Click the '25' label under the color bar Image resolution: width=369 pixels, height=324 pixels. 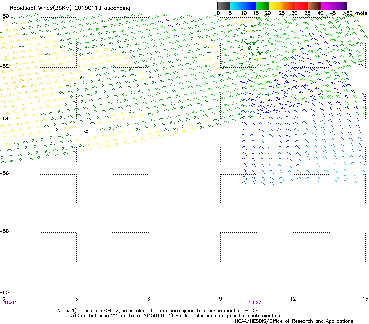282,13
